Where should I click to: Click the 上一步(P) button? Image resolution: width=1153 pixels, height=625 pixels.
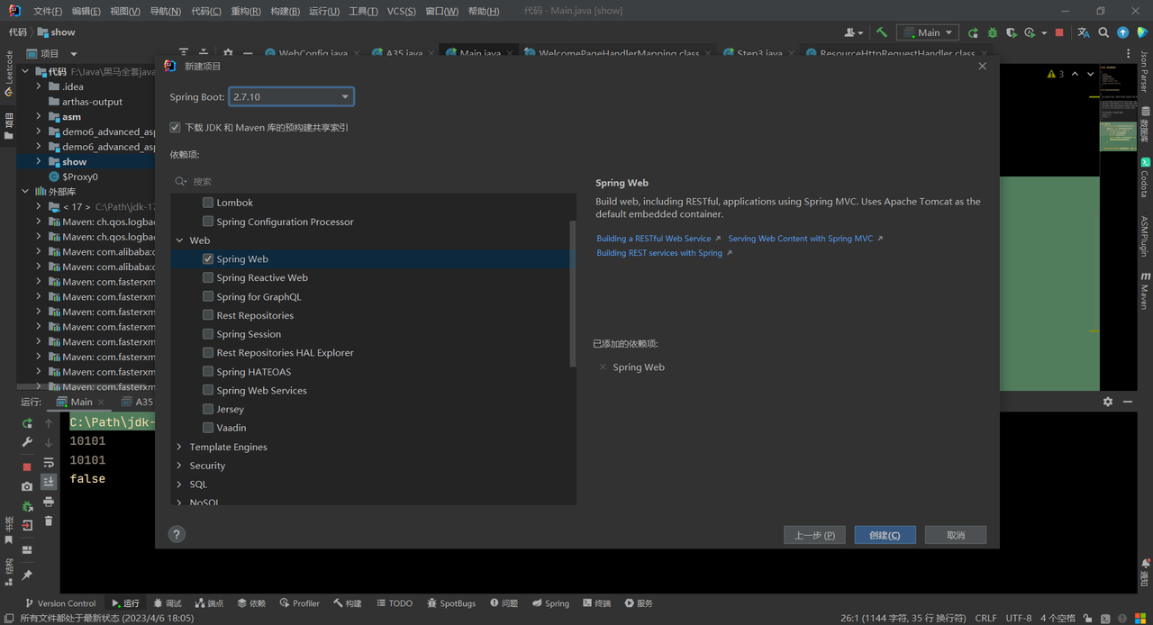[814, 535]
